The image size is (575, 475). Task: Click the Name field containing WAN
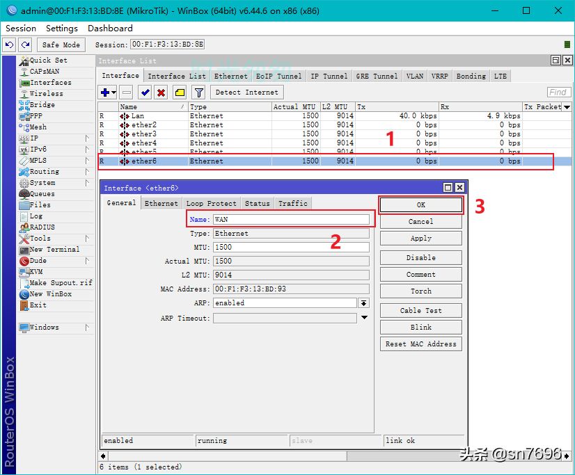pos(291,219)
